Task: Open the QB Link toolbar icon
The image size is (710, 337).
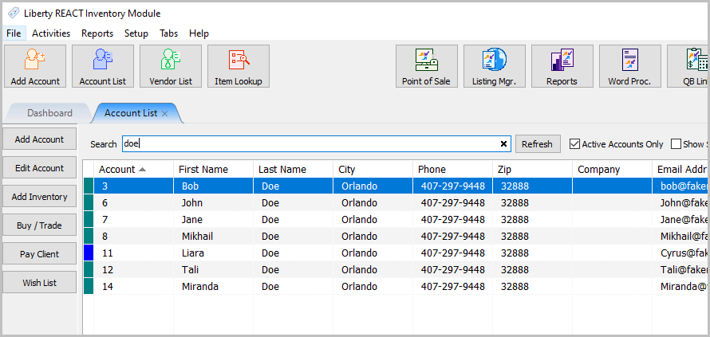Action: [x=688, y=66]
